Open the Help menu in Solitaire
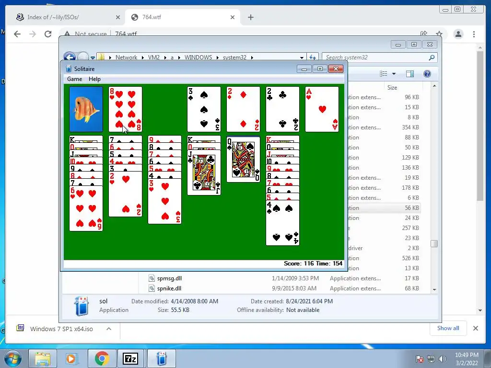Image resolution: width=491 pixels, height=368 pixels. [94, 79]
